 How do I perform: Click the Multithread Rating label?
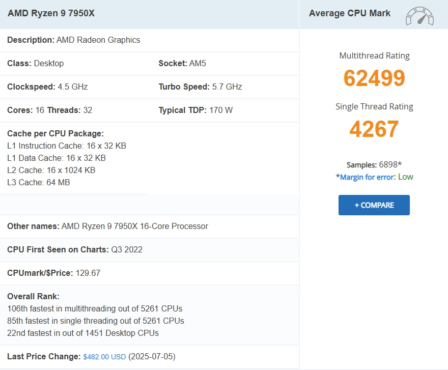coord(374,55)
